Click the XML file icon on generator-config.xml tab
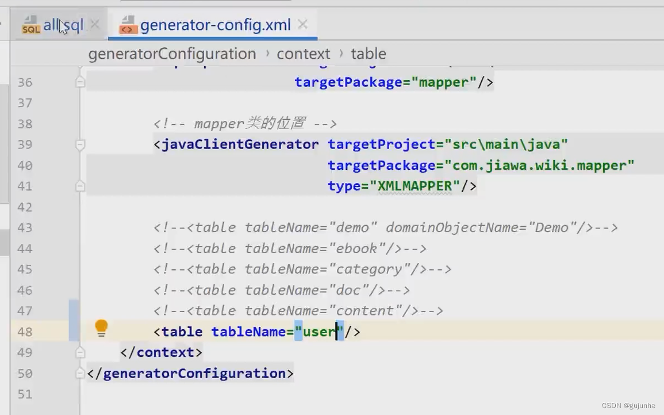Viewport: 664px width, 415px height. click(128, 25)
